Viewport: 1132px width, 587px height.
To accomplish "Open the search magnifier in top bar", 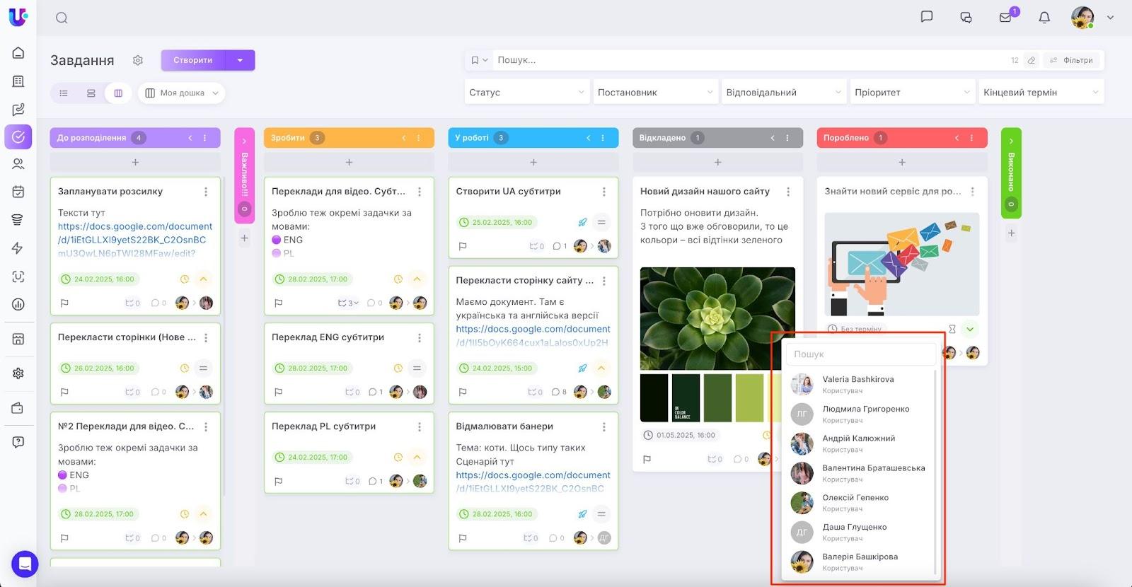I will [x=62, y=18].
